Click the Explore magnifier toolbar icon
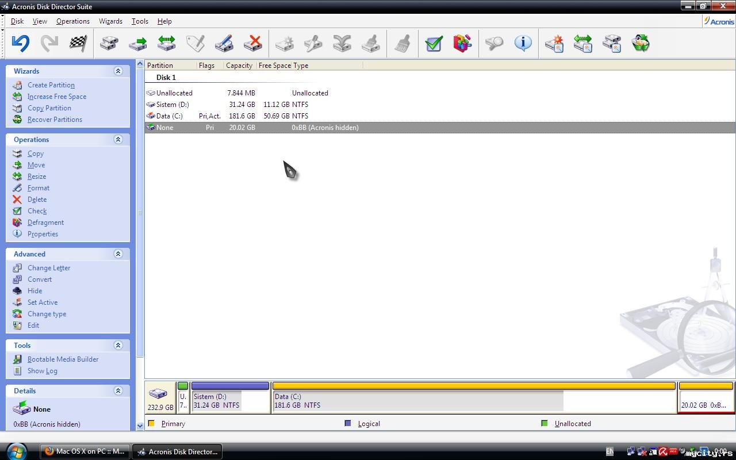Viewport: 736px width, 460px height. pos(494,43)
